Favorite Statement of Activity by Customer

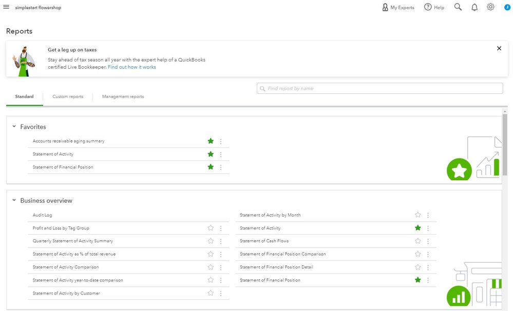click(x=211, y=293)
